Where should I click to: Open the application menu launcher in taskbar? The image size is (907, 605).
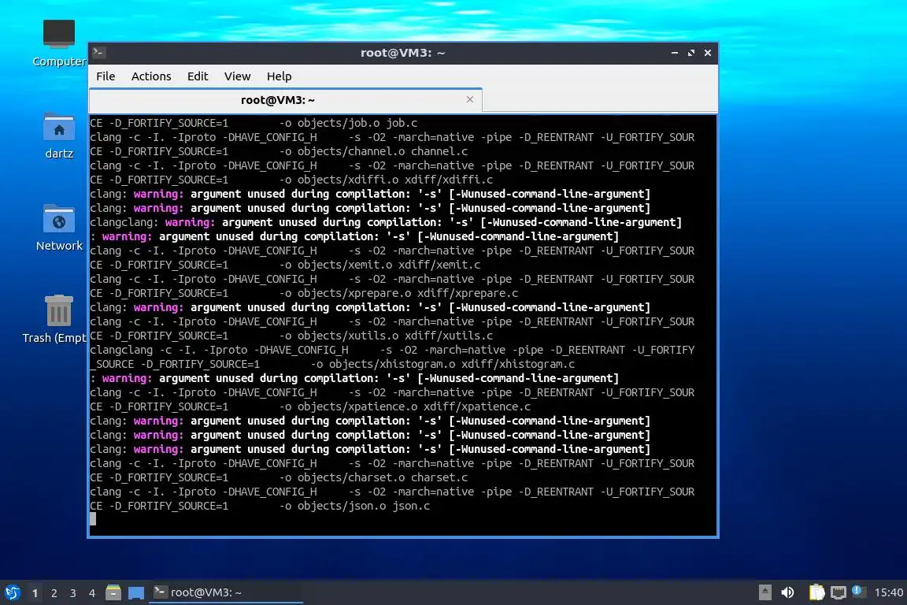click(12, 592)
